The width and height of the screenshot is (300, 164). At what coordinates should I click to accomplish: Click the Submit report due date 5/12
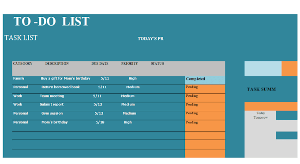coord(98,105)
